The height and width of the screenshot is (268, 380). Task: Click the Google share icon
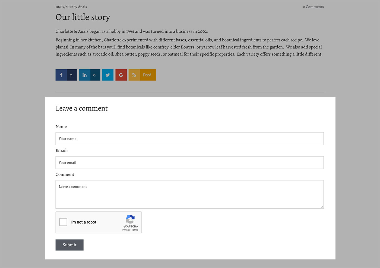tap(121, 75)
